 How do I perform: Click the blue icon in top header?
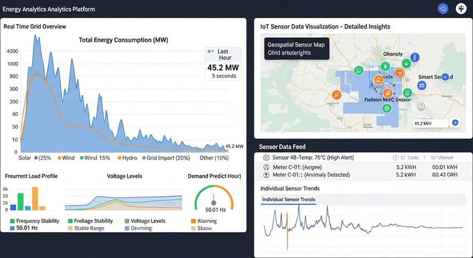click(443, 9)
